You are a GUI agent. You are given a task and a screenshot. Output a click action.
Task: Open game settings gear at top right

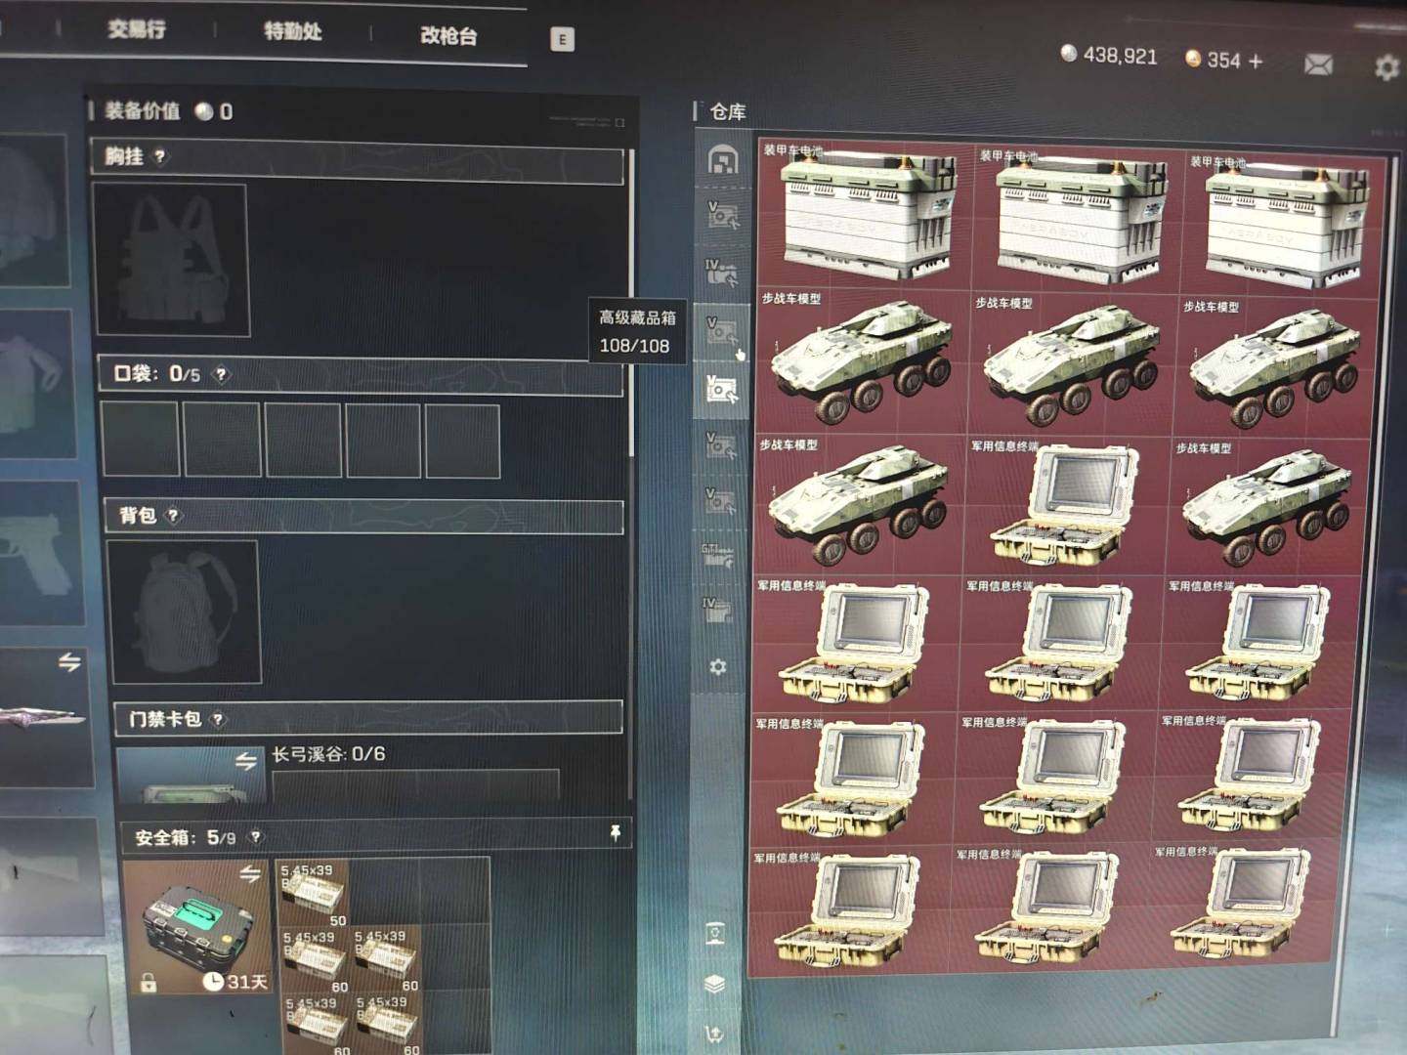(x=1386, y=67)
